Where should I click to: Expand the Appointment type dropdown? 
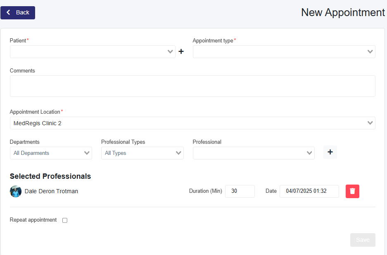tap(284, 51)
